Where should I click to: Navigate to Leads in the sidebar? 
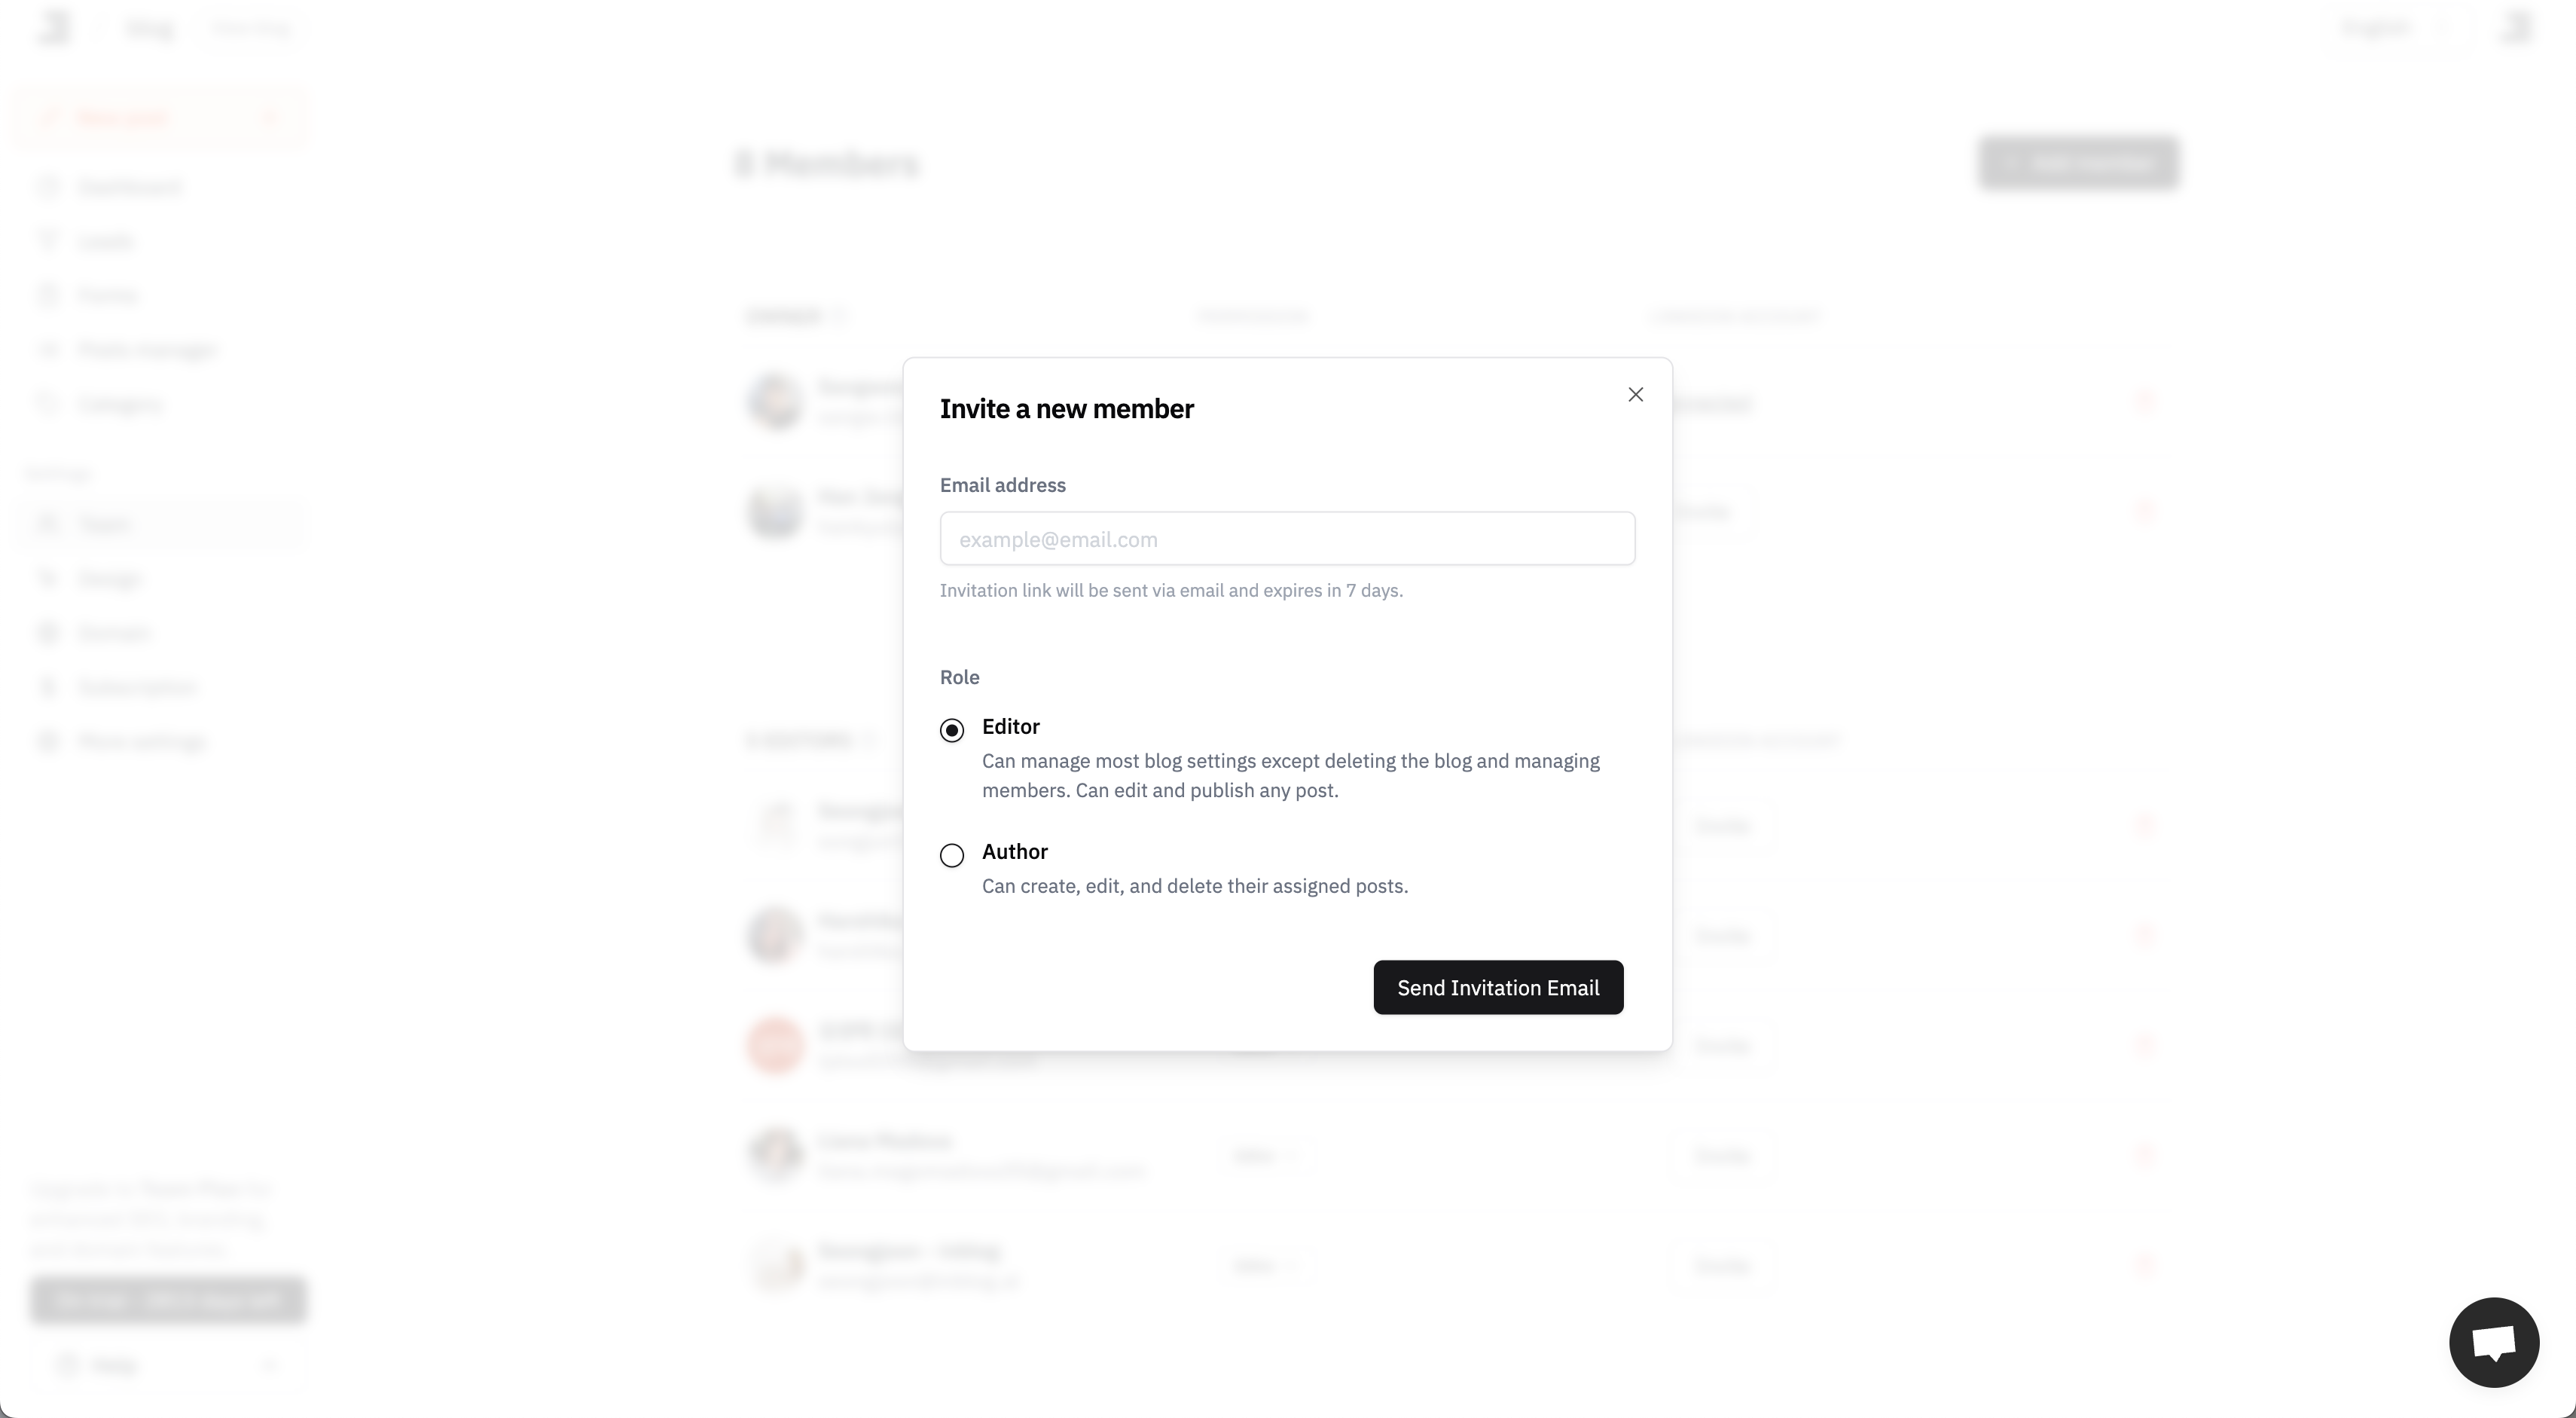pyautogui.click(x=105, y=242)
